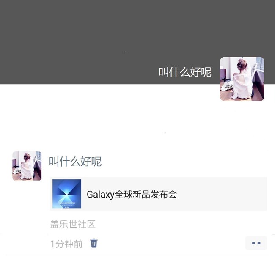Viewport: 275px width, 258px height.
Task: Remove the Moments post with the bin icon
Action: point(94,243)
